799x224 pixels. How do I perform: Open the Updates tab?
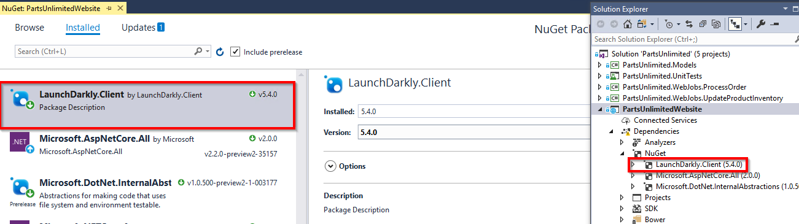pos(143,28)
